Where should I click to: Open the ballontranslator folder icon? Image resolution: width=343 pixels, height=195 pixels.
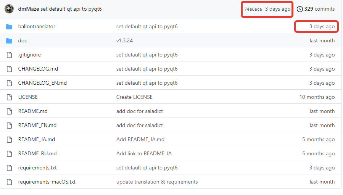click(x=9, y=27)
